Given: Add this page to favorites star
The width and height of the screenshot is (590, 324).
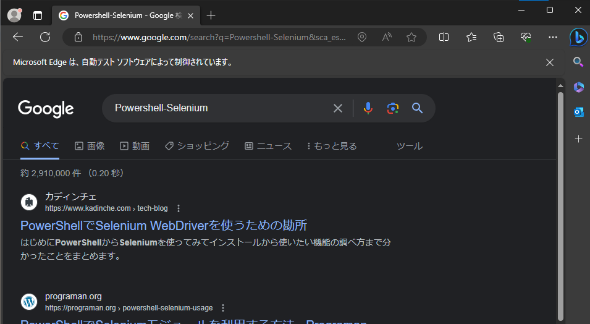Looking at the screenshot, I should [x=411, y=37].
